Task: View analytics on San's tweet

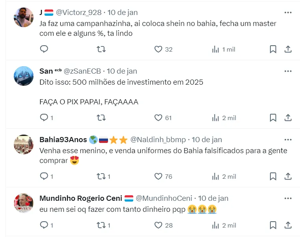Action: coord(216,118)
